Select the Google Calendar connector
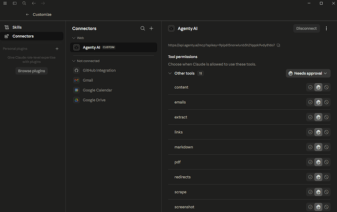This screenshot has height=212, width=337. click(113, 90)
